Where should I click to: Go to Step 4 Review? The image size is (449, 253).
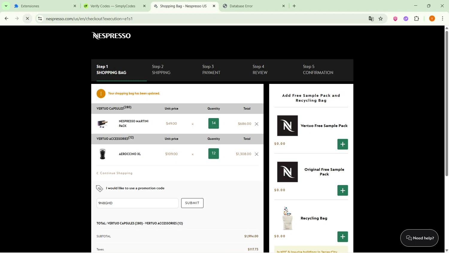click(x=260, y=70)
